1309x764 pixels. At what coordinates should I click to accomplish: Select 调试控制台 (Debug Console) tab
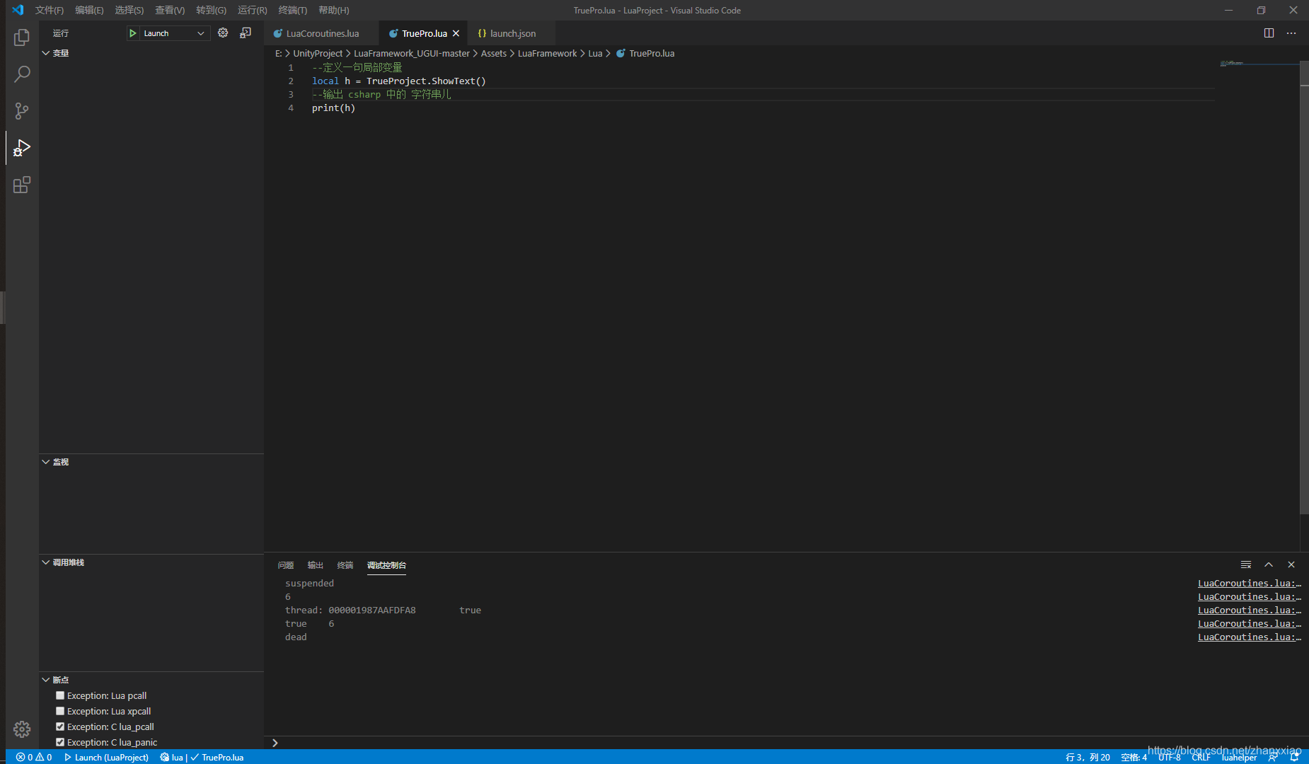tap(386, 565)
